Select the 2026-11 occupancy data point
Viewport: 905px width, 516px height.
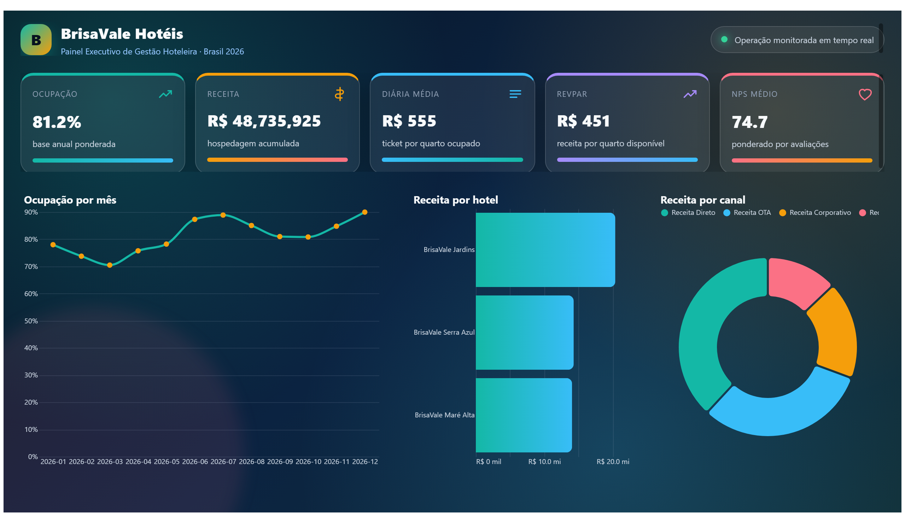(x=337, y=227)
